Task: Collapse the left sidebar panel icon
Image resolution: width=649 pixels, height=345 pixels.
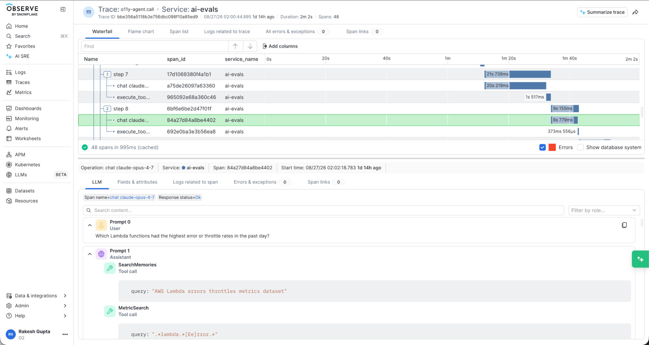Action: (x=63, y=9)
